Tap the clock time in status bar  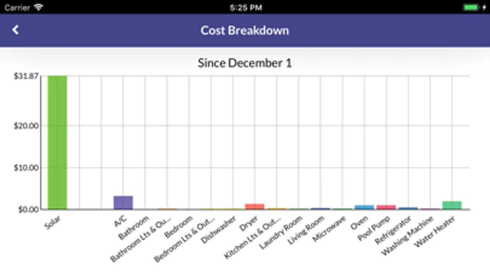coord(246,7)
